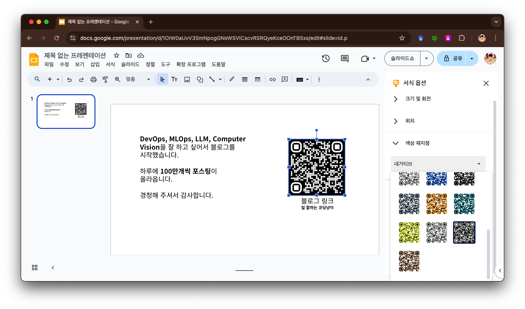Click the keyboard input tools icon
The width and height of the screenshot is (525, 309).
click(x=300, y=80)
